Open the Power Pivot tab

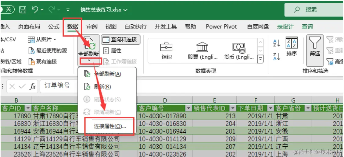click(x=221, y=27)
